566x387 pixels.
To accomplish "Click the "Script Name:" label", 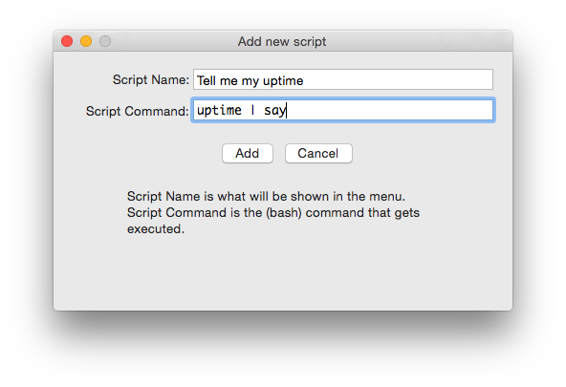I will click(x=151, y=79).
